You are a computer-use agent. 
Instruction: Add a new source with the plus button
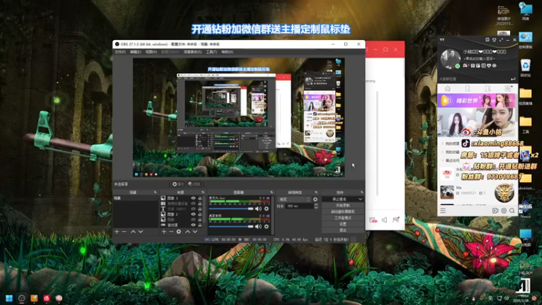click(x=164, y=231)
